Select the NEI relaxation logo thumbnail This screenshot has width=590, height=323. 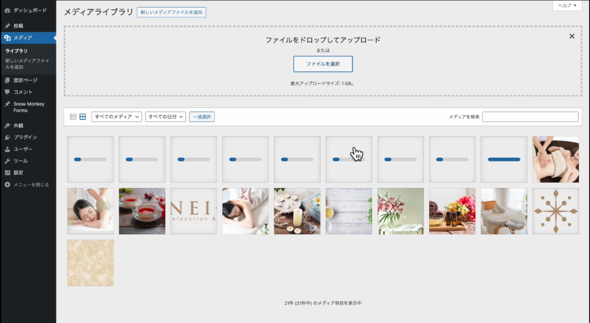[x=194, y=211]
